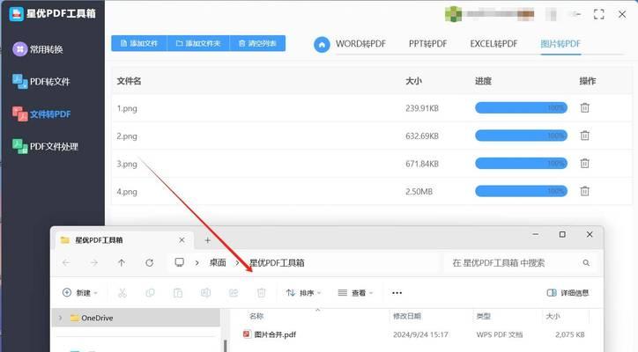Open PDF文件处理 in the sidebar
Image resolution: width=638 pixels, height=352 pixels.
point(45,146)
